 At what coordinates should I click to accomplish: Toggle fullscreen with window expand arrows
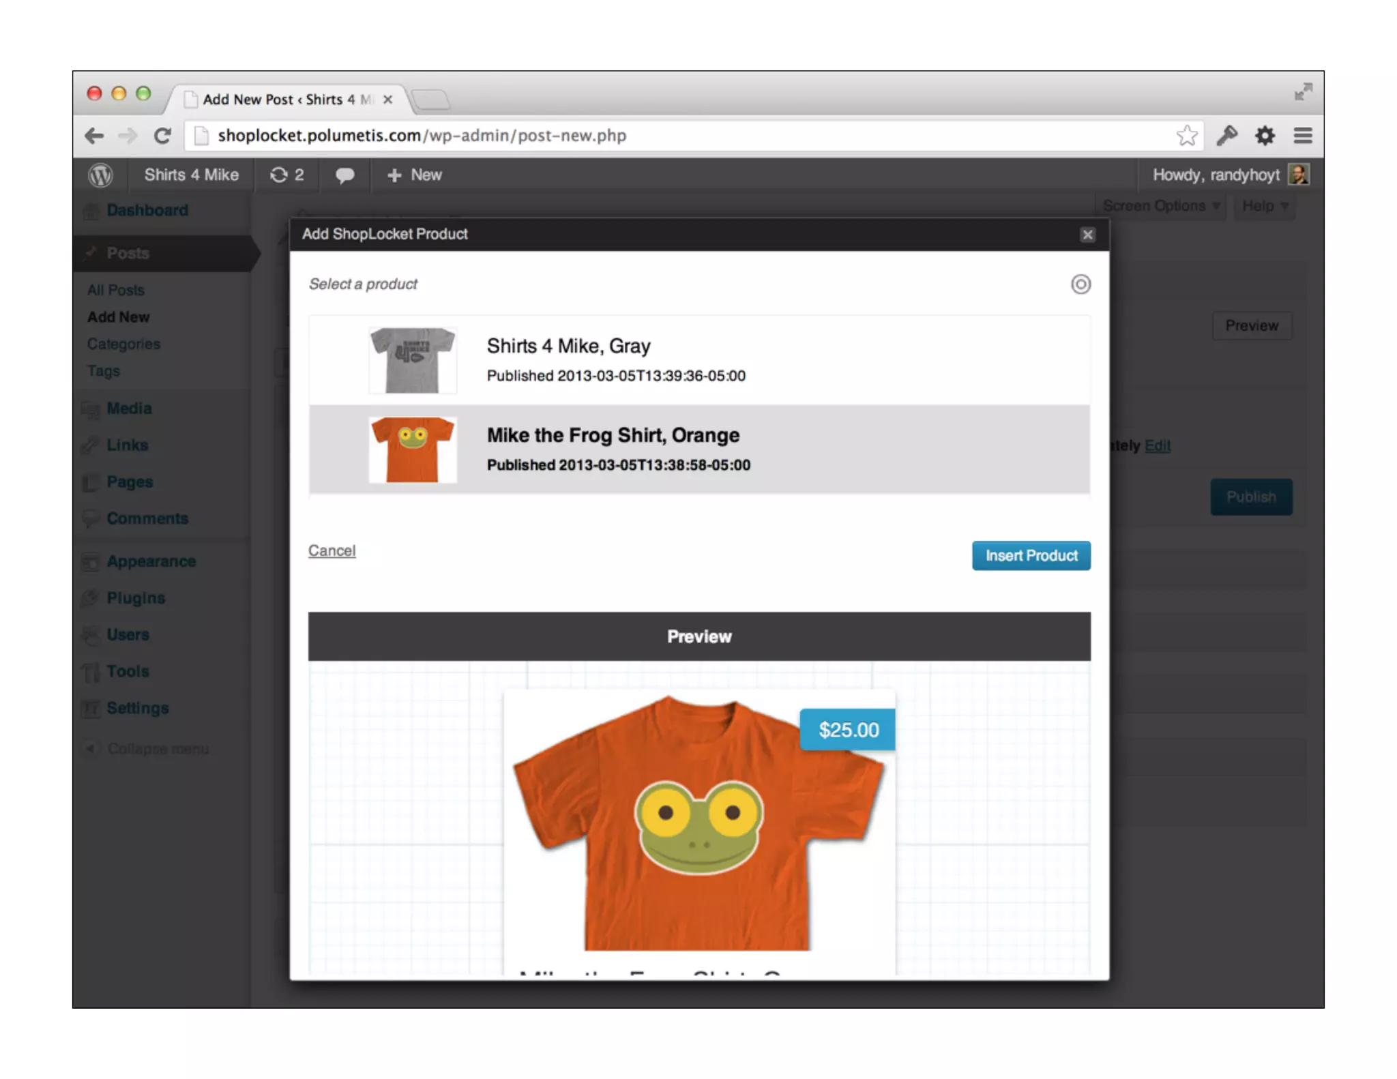click(1303, 92)
